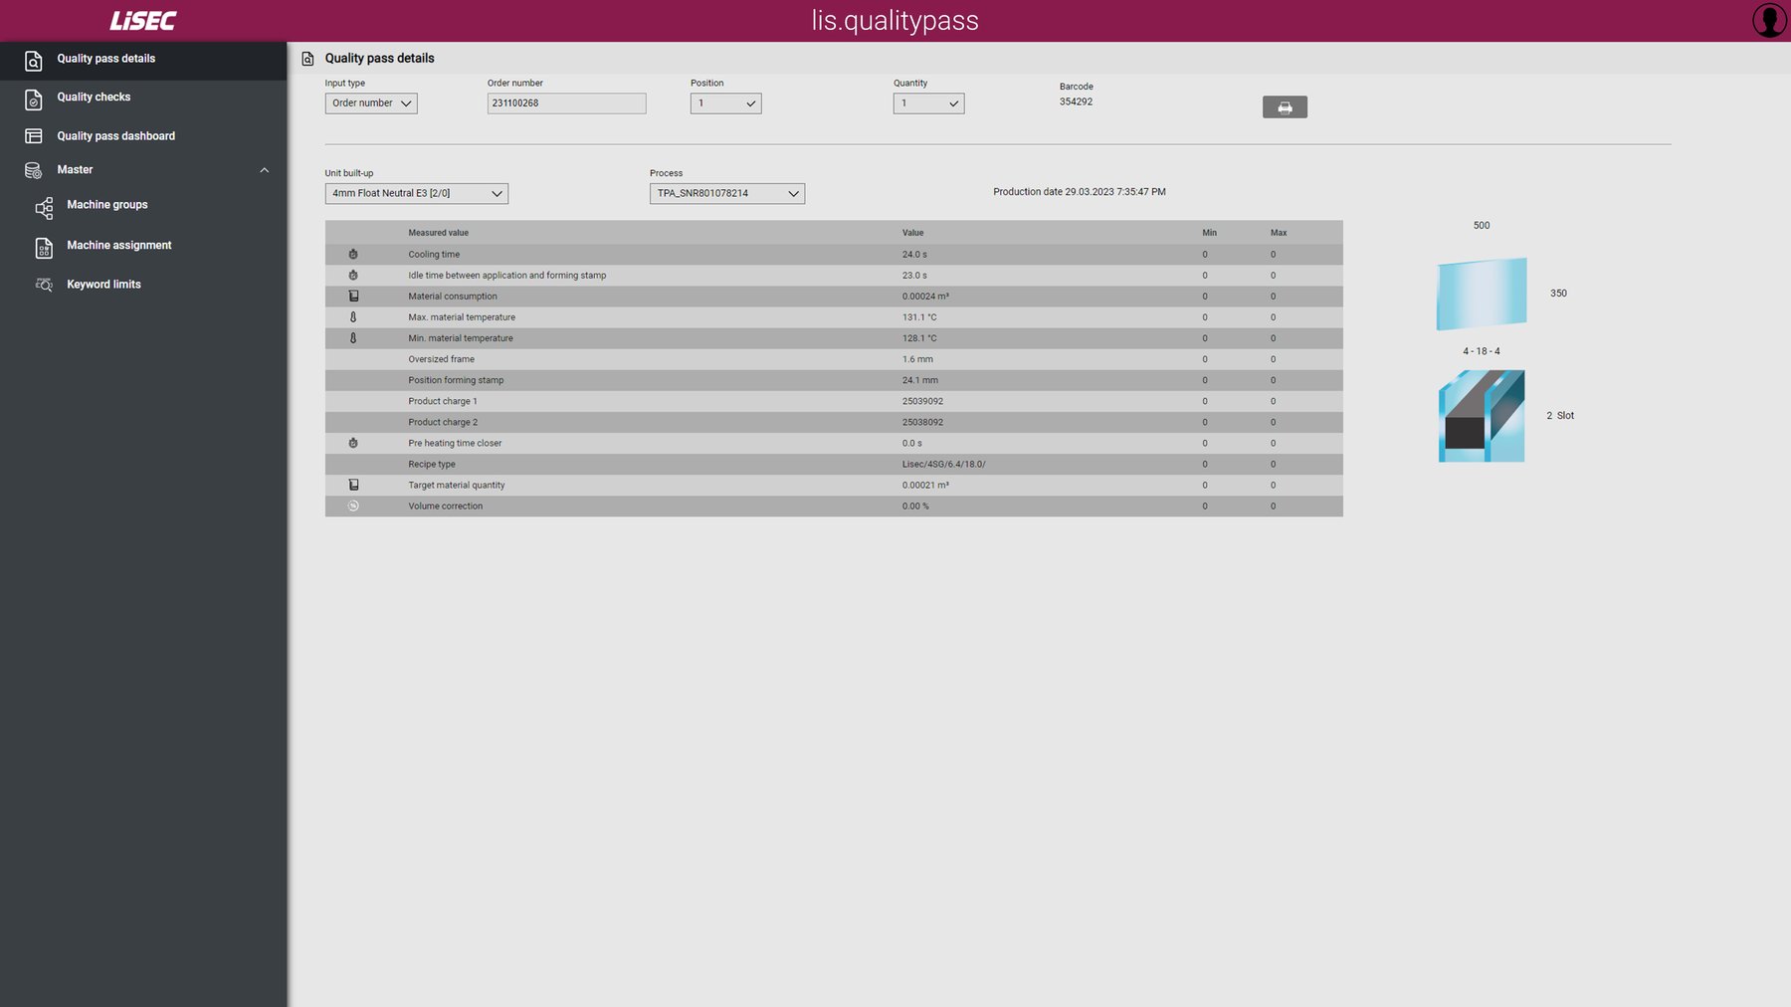
Task: Expand the Quantity dropdown
Action: 928,103
